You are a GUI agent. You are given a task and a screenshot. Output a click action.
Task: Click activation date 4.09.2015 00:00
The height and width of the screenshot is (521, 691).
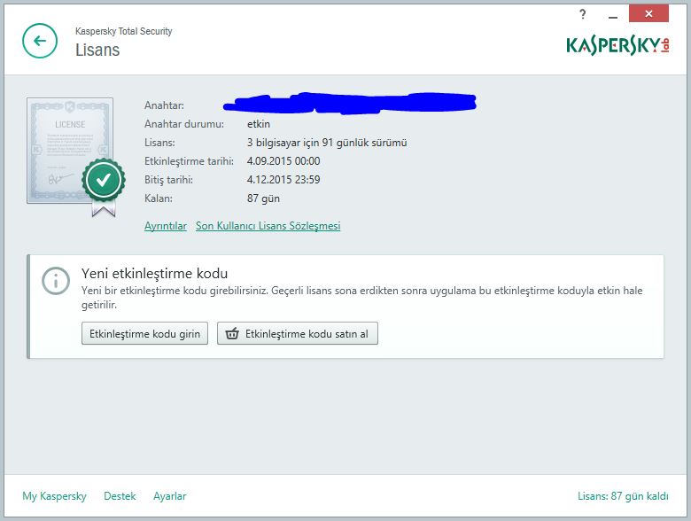[x=283, y=161]
